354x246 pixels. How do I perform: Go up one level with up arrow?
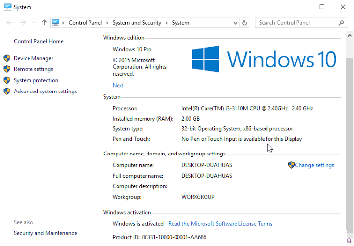44,22
